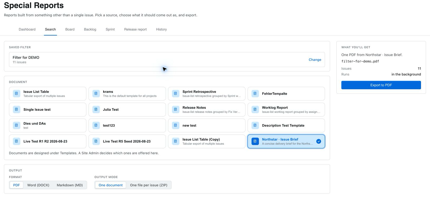Screen dimensions: 430x213
Task: Select Markdown (MD) output format
Action: [70, 185]
